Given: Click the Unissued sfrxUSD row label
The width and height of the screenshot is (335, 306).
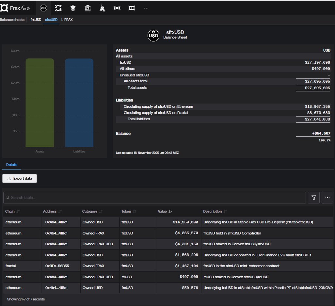Looking at the screenshot, I should click(135, 75).
